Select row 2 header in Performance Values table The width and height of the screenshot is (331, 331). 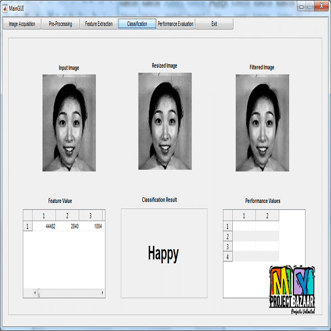tap(228, 237)
